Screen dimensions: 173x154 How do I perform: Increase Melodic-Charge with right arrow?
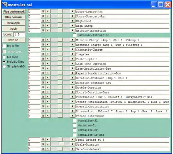click(x=73, y=40)
